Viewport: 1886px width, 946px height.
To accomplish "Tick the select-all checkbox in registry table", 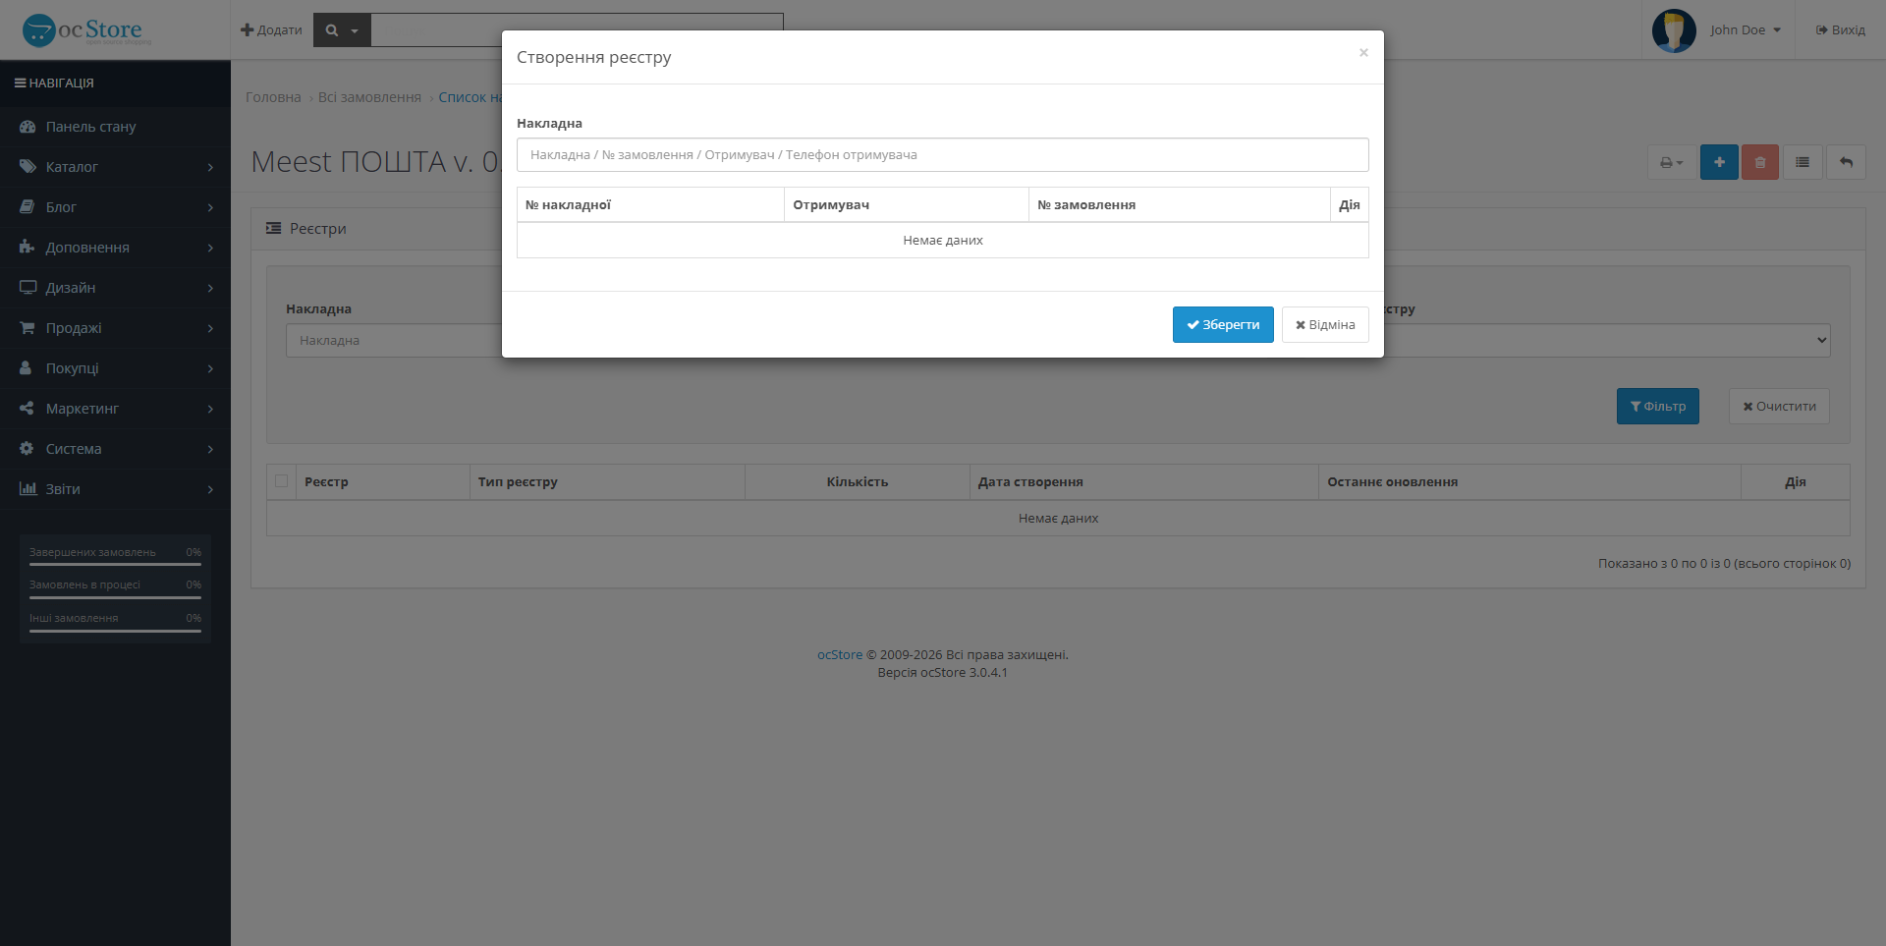I will pos(282,481).
